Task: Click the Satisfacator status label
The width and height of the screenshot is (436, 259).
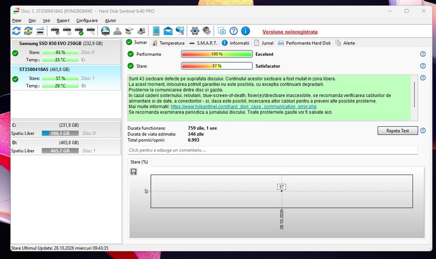Action: (x=268, y=66)
